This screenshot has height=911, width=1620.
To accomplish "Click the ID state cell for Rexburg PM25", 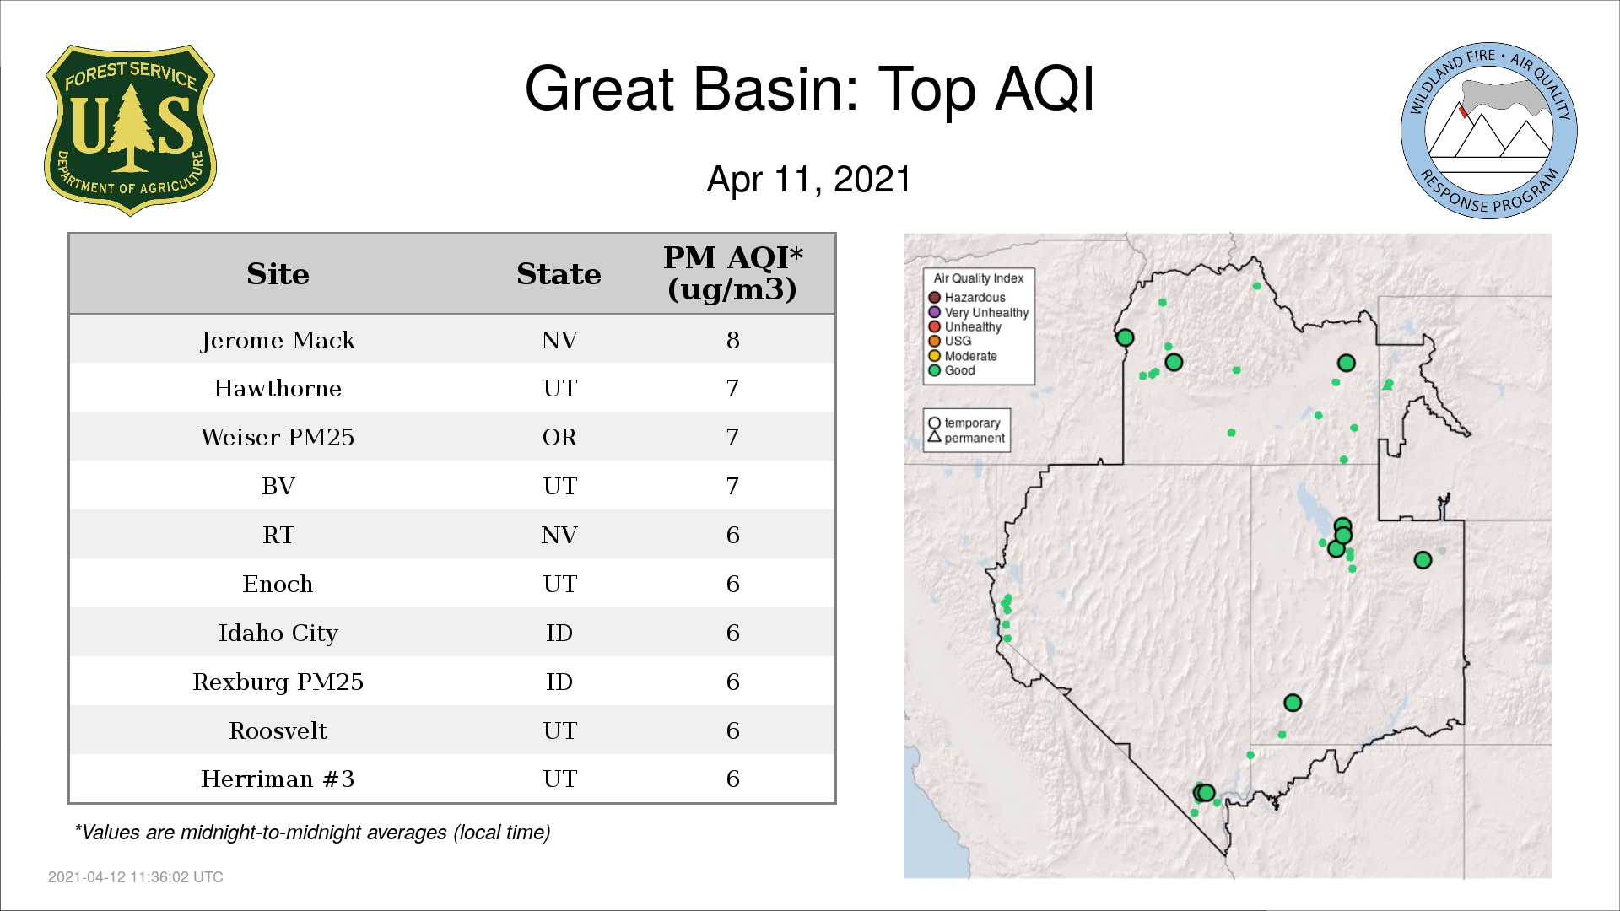I will pos(559,682).
